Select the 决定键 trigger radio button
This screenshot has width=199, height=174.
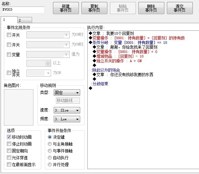pyautogui.click(x=50, y=137)
